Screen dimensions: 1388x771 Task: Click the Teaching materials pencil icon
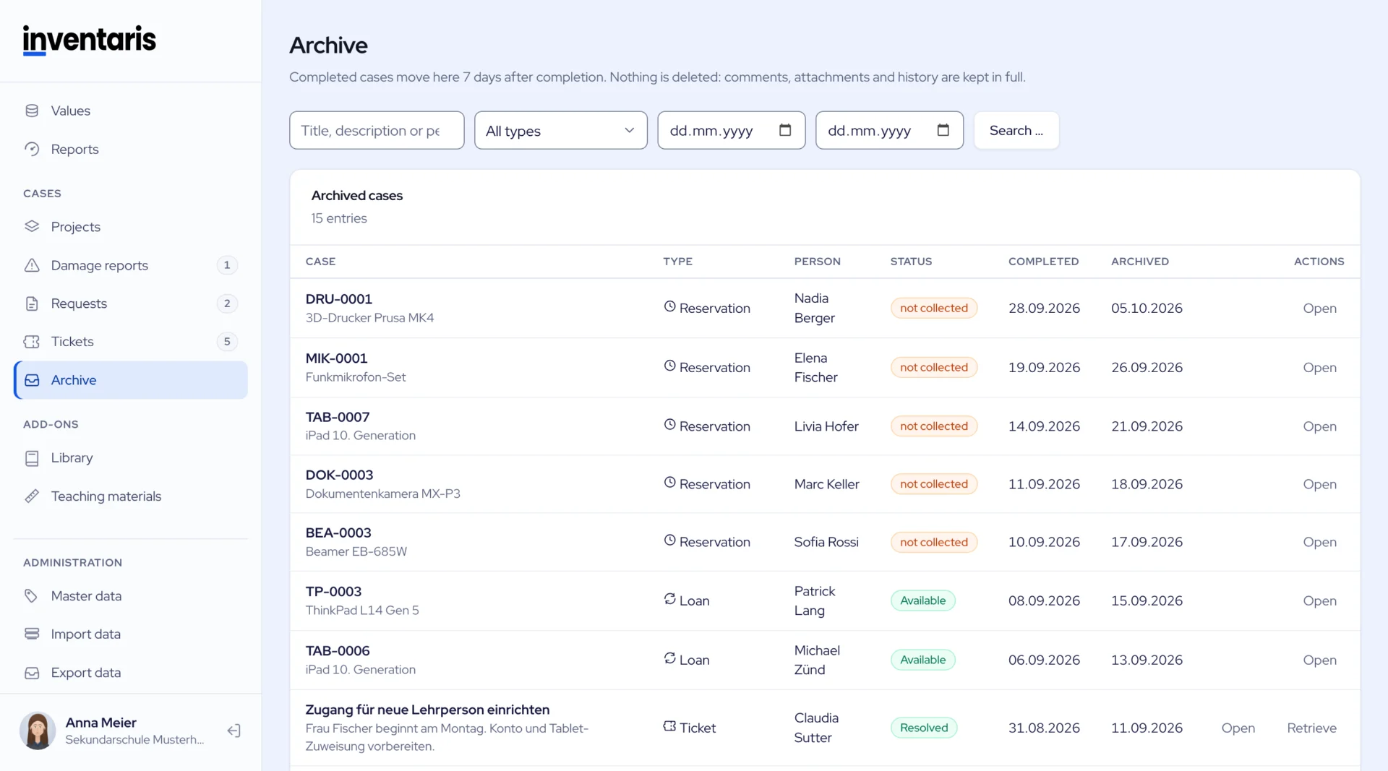click(32, 496)
